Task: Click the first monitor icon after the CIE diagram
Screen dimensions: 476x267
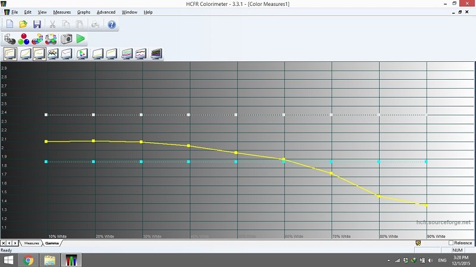Action: tap(98, 54)
